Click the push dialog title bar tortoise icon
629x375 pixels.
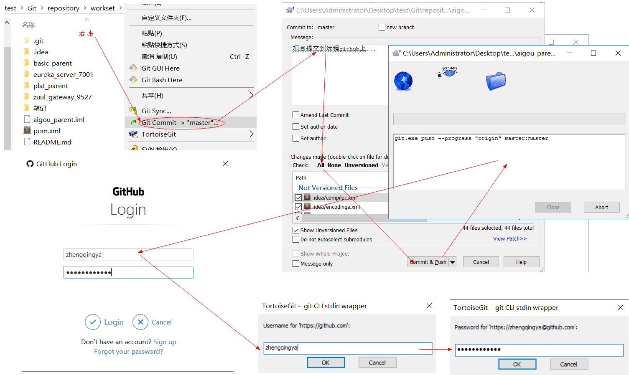pos(397,53)
